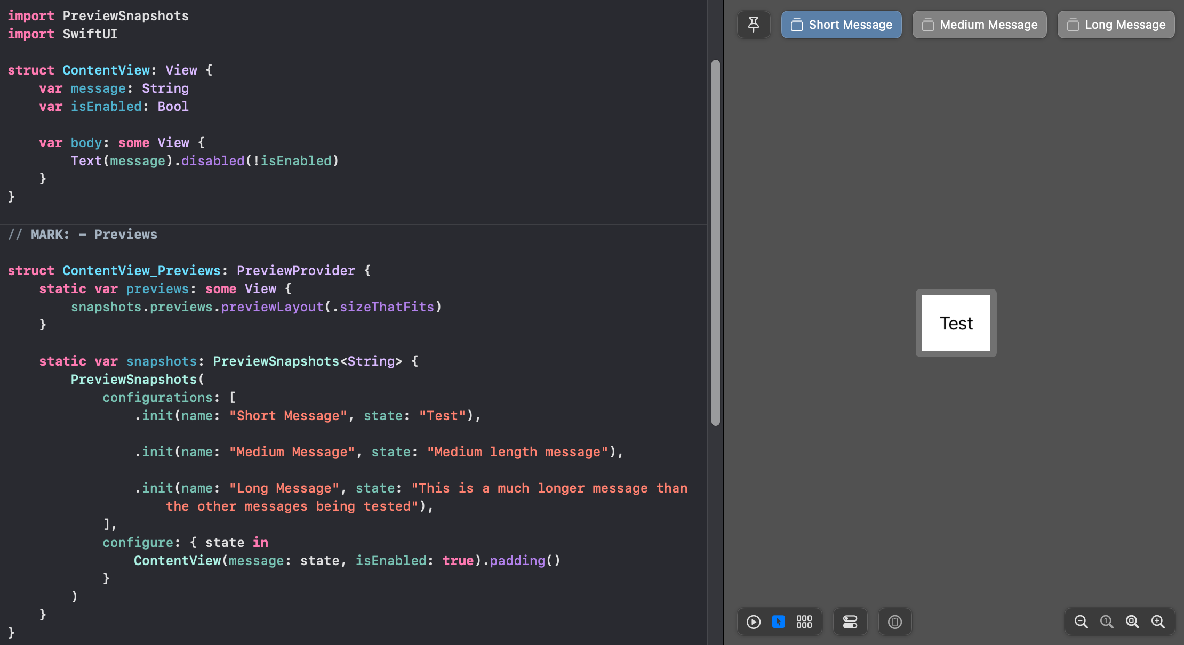Image resolution: width=1184 pixels, height=645 pixels.
Task: Click the ContentView_Previews struct name
Action: click(x=141, y=271)
